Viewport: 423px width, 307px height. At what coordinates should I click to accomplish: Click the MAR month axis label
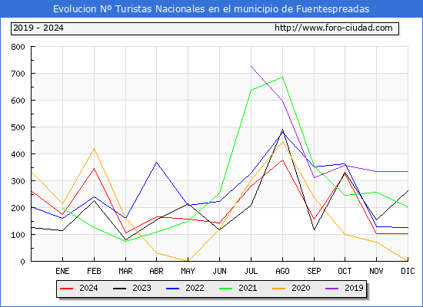click(125, 271)
